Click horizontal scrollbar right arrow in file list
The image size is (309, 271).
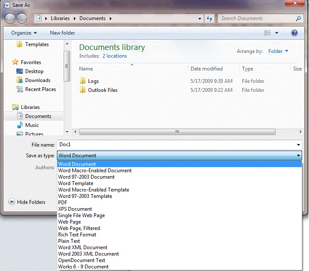point(300,132)
